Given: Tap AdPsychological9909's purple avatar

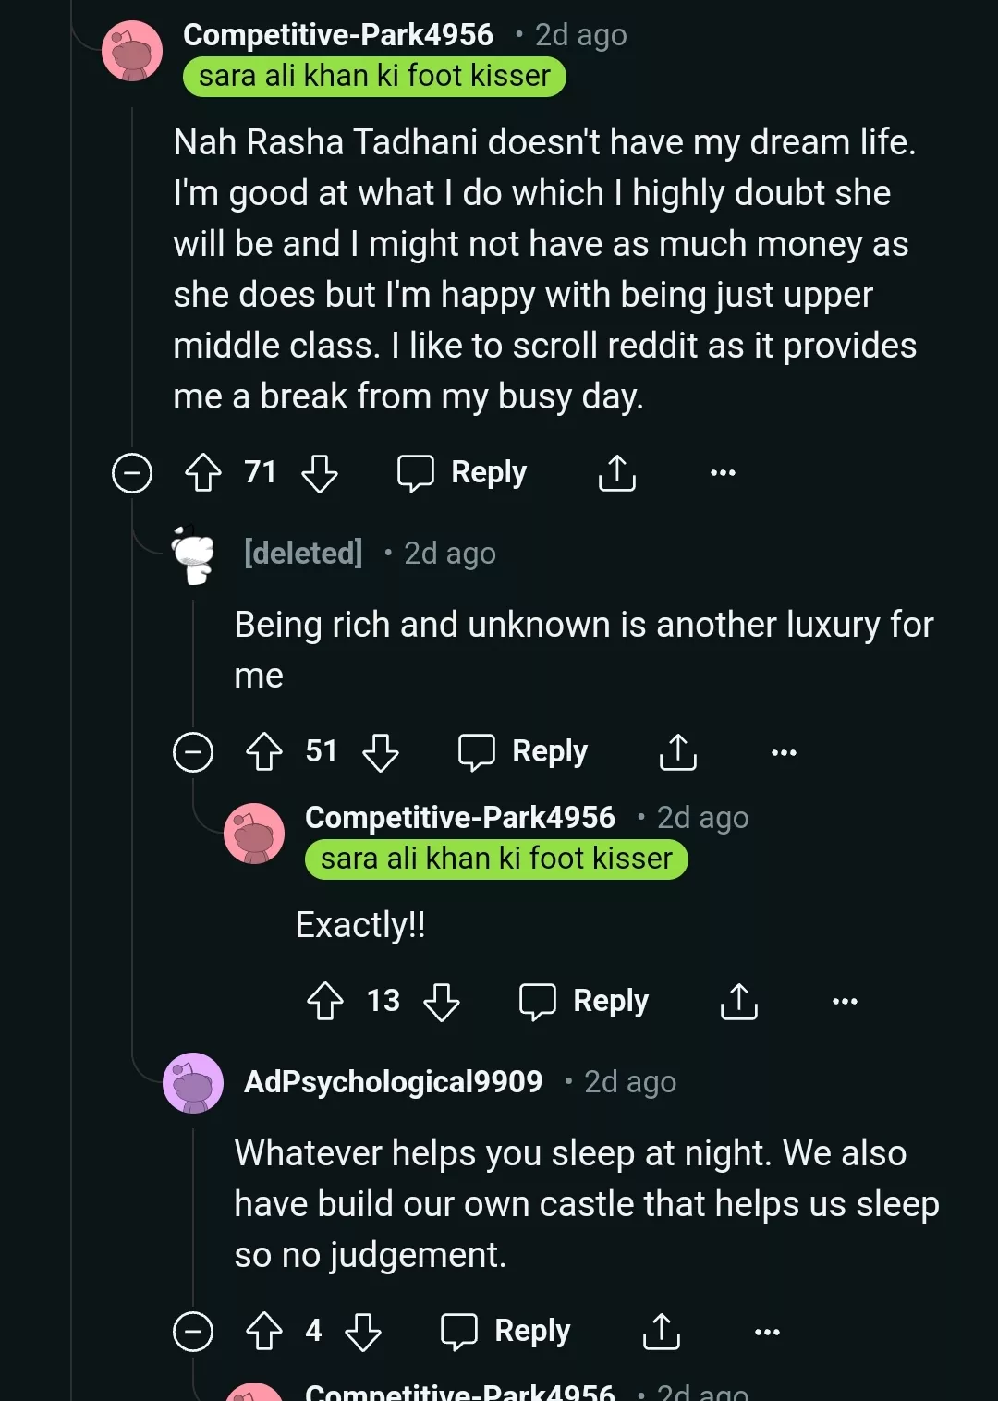Looking at the screenshot, I should [193, 1082].
